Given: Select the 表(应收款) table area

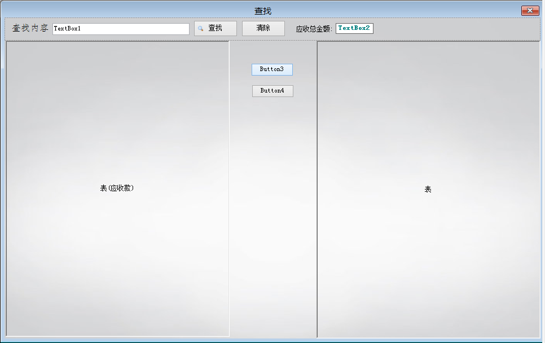Looking at the screenshot, I should click(x=117, y=188).
